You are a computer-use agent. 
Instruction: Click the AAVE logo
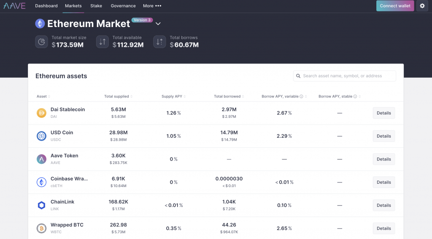click(x=15, y=6)
